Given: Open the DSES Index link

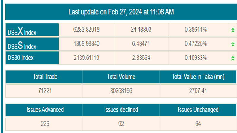Looking at the screenshot, I should (22, 45).
